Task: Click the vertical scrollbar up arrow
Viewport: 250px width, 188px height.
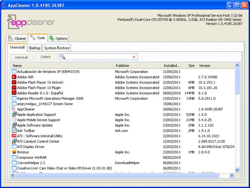Action: [x=237, y=65]
